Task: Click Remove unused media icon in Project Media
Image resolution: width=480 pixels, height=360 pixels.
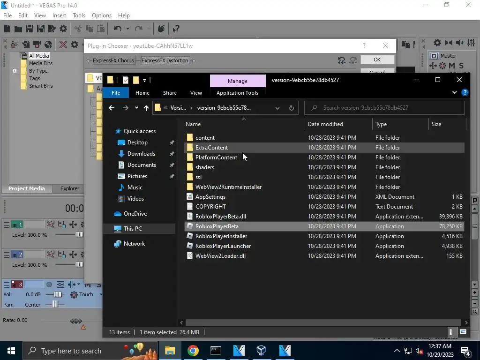Action: point(15,45)
